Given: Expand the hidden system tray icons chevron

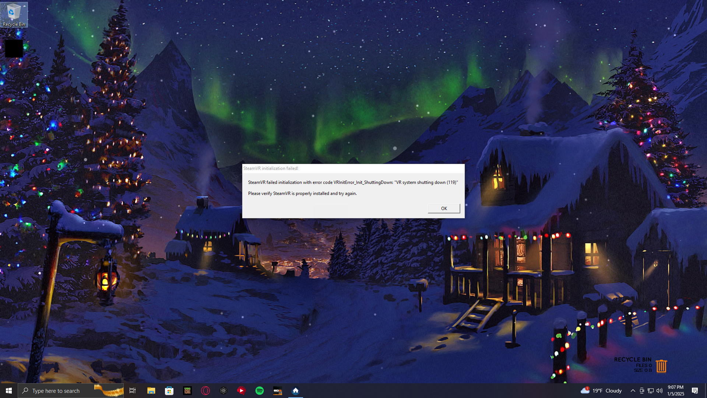Looking at the screenshot, I should (633, 391).
